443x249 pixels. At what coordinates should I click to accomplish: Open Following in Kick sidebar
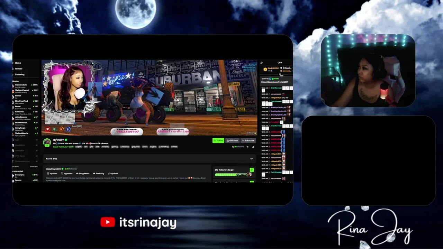[x=19, y=74]
